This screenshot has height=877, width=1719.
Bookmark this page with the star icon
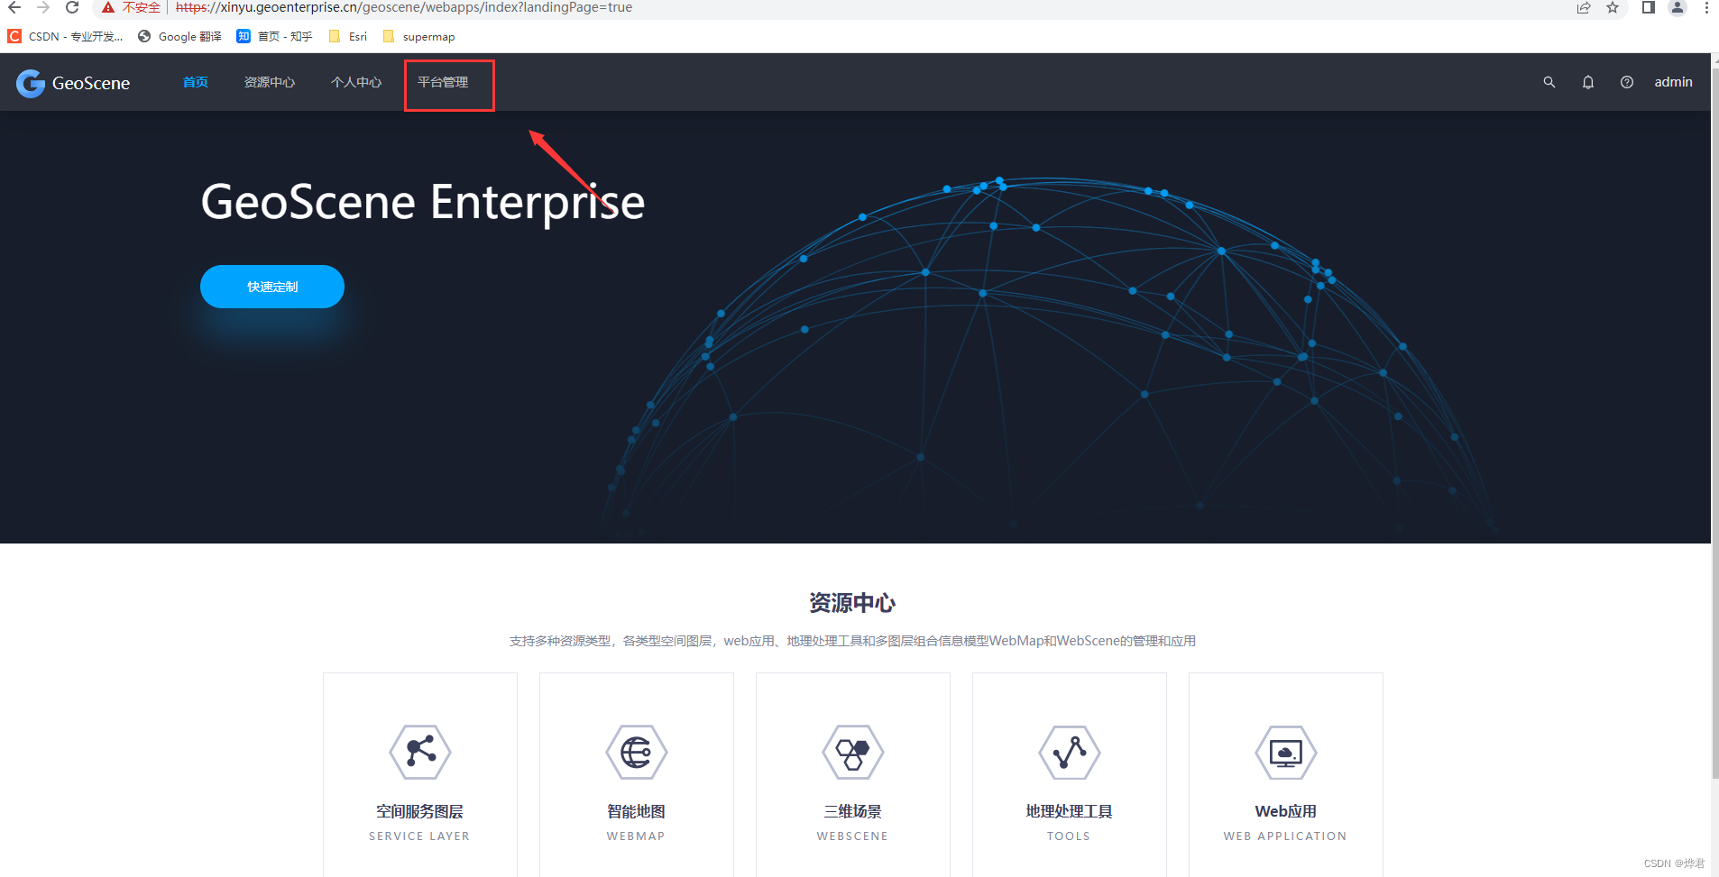[1613, 7]
